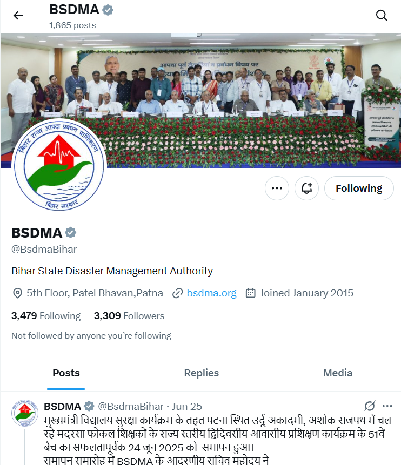Viewport: 401px width, 465px height.
Task: Select the Posts tab
Action: 66,373
